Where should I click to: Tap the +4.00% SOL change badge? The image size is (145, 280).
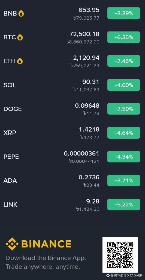123,85
